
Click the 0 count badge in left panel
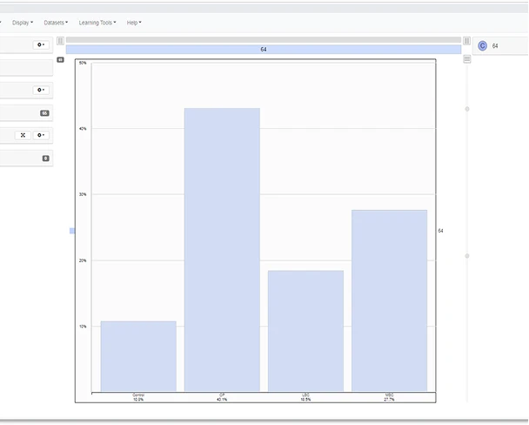point(45,159)
